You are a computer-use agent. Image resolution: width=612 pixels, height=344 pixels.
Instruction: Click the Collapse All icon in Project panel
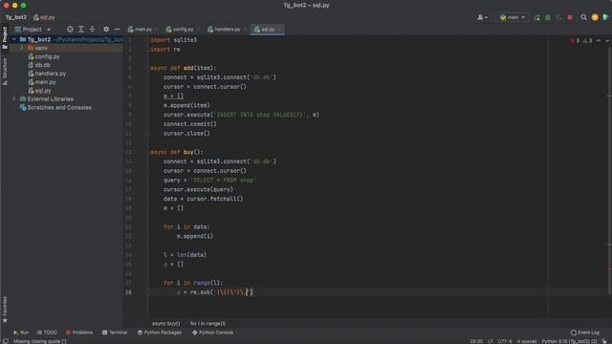[92, 30]
